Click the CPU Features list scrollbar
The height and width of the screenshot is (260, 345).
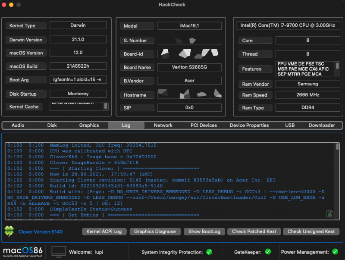click(337, 66)
